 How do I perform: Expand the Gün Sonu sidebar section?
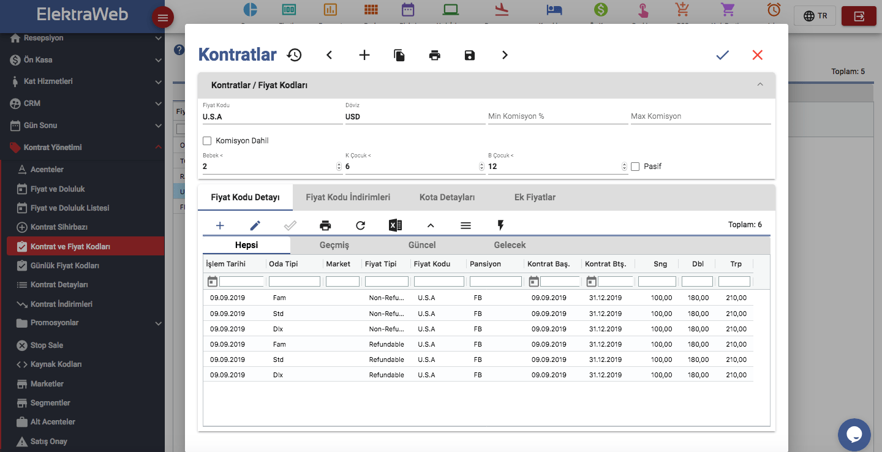point(82,126)
